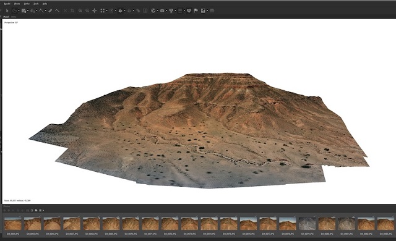Screen dimensions: 396x241
Task: Click the Reset View crosshair icon
Action: (95, 11)
